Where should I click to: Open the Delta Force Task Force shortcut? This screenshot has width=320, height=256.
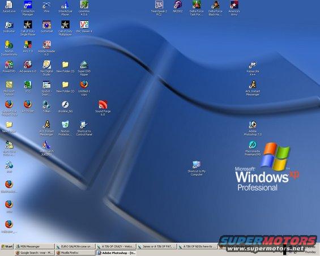tap(197, 8)
